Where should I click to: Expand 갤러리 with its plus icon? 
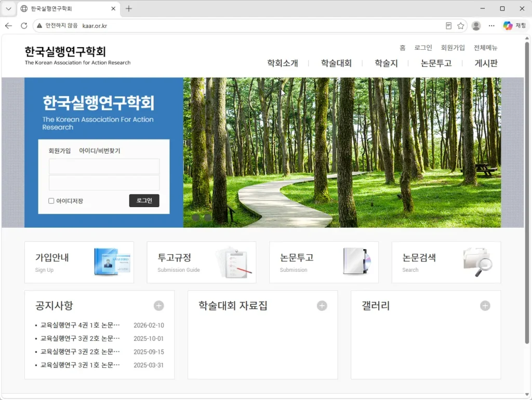[x=485, y=306]
